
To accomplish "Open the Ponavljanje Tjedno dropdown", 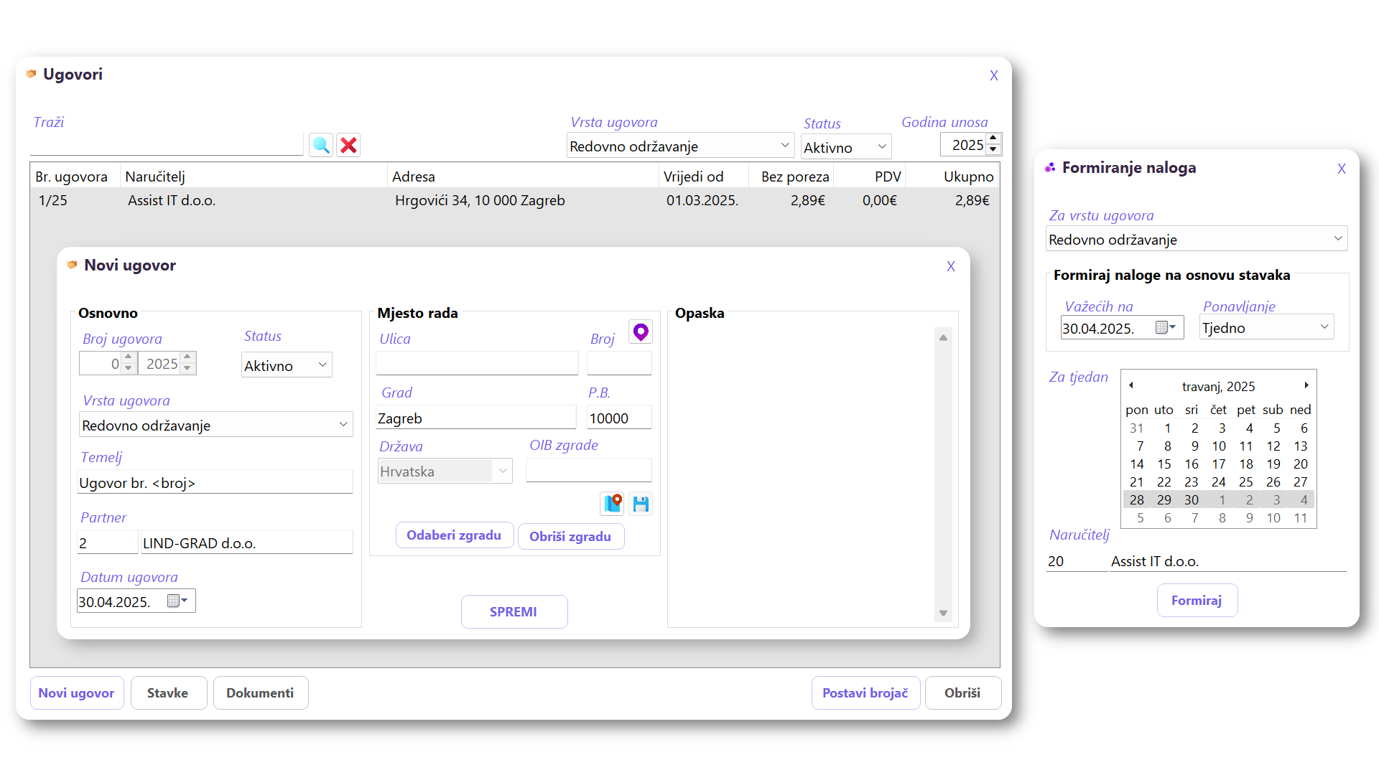I will click(x=1324, y=327).
